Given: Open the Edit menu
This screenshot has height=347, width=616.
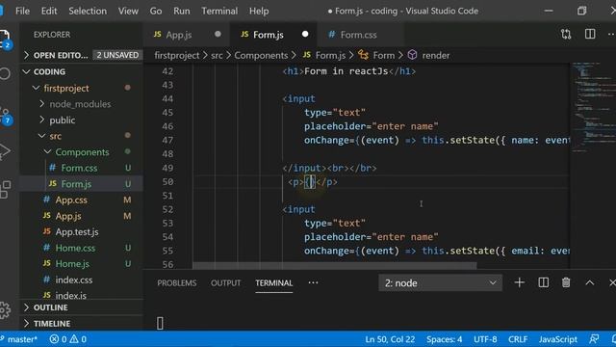Looking at the screenshot, I should click(x=49, y=11).
